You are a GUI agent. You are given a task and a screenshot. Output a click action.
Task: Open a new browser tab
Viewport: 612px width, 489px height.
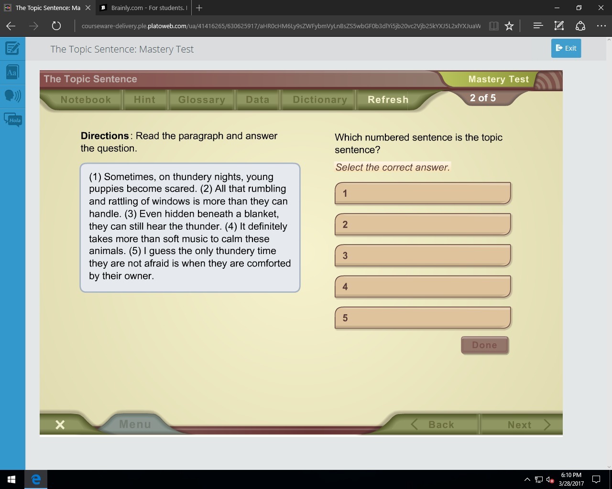click(199, 8)
